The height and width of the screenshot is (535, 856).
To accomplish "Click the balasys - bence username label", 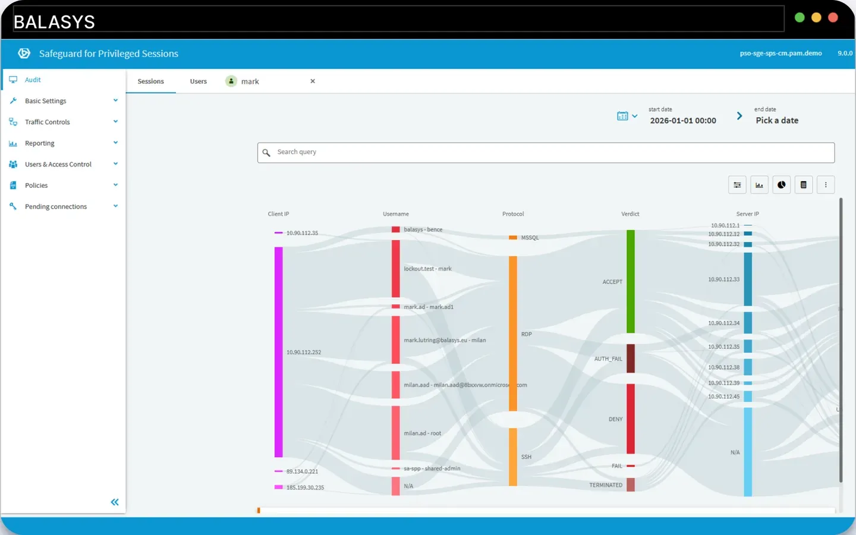I will pyautogui.click(x=423, y=229).
